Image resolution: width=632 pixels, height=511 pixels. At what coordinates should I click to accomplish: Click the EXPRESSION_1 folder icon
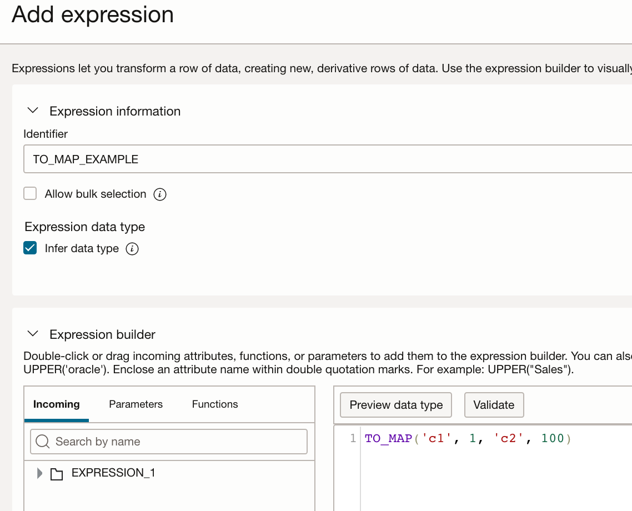click(56, 474)
